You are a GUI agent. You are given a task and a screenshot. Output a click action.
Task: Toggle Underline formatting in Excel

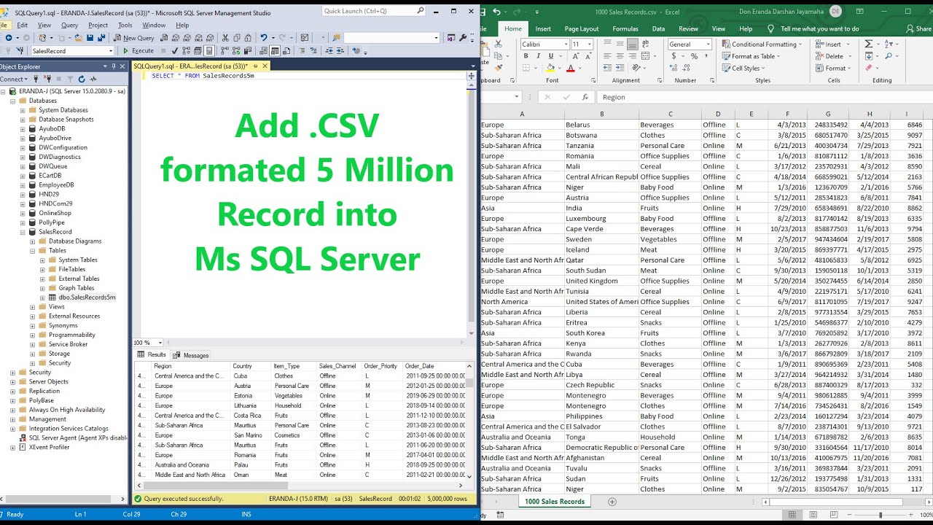coord(550,55)
